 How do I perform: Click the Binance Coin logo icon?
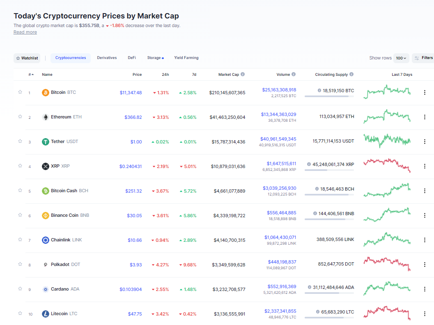(x=46, y=216)
